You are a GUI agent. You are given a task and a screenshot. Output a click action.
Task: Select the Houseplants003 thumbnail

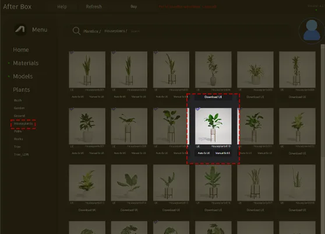171,69
